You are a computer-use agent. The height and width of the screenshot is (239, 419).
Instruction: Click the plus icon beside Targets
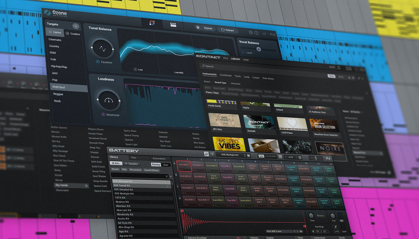coord(76,26)
